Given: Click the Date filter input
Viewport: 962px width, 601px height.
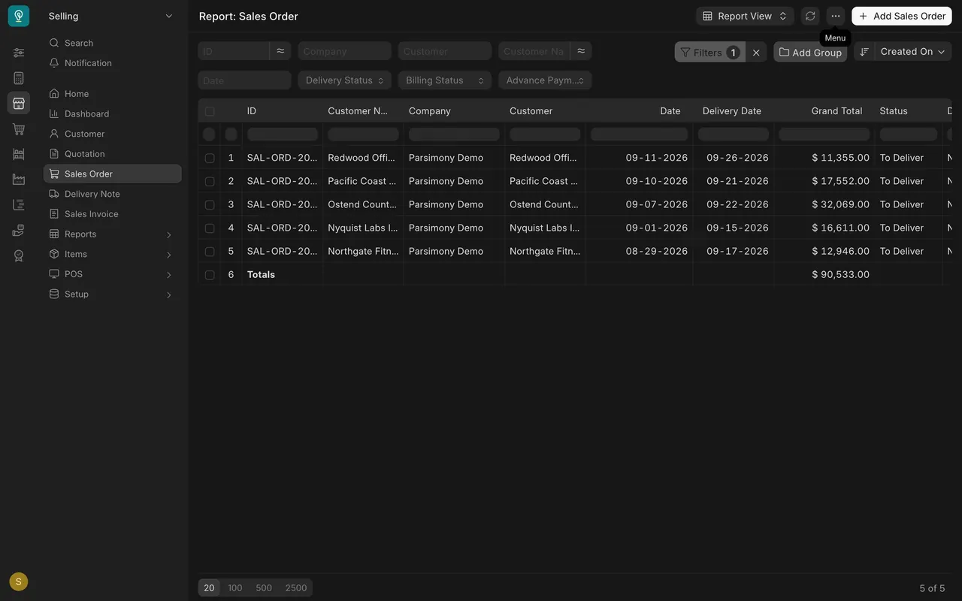Looking at the screenshot, I should [x=244, y=80].
